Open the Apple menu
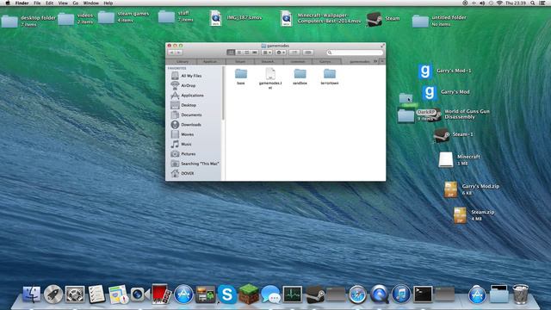The image size is (551, 310). (x=8, y=3)
